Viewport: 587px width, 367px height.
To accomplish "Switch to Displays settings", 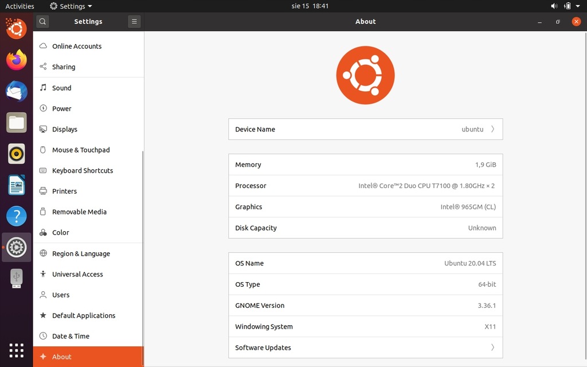I will coord(88,129).
